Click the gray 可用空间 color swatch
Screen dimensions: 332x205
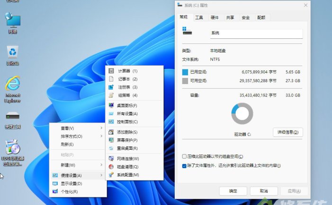click(185, 81)
